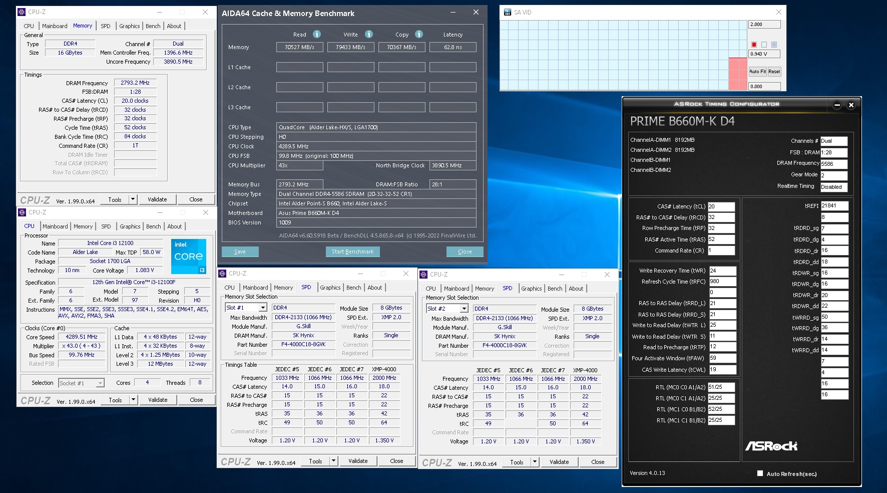The width and height of the screenshot is (887, 493).
Task: Click the CPU-Z title icon in the Slot #2 window
Action: [x=423, y=275]
